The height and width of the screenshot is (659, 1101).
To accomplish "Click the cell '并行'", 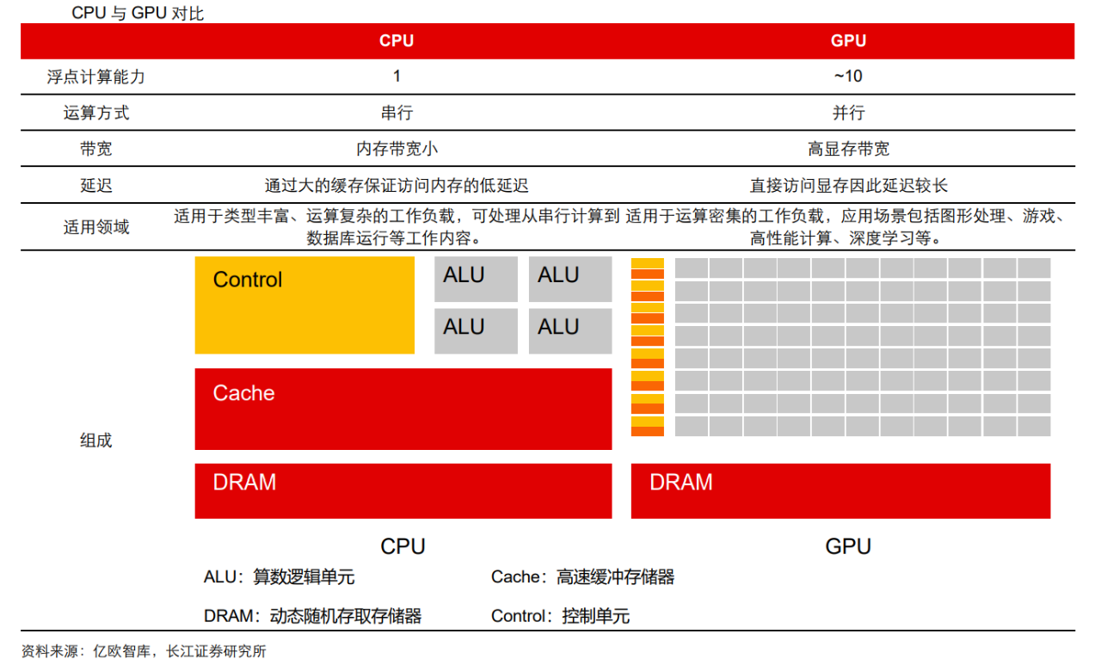I will (x=848, y=113).
